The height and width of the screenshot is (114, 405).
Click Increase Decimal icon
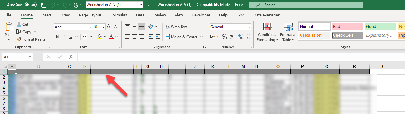pyautogui.click(x=241, y=37)
